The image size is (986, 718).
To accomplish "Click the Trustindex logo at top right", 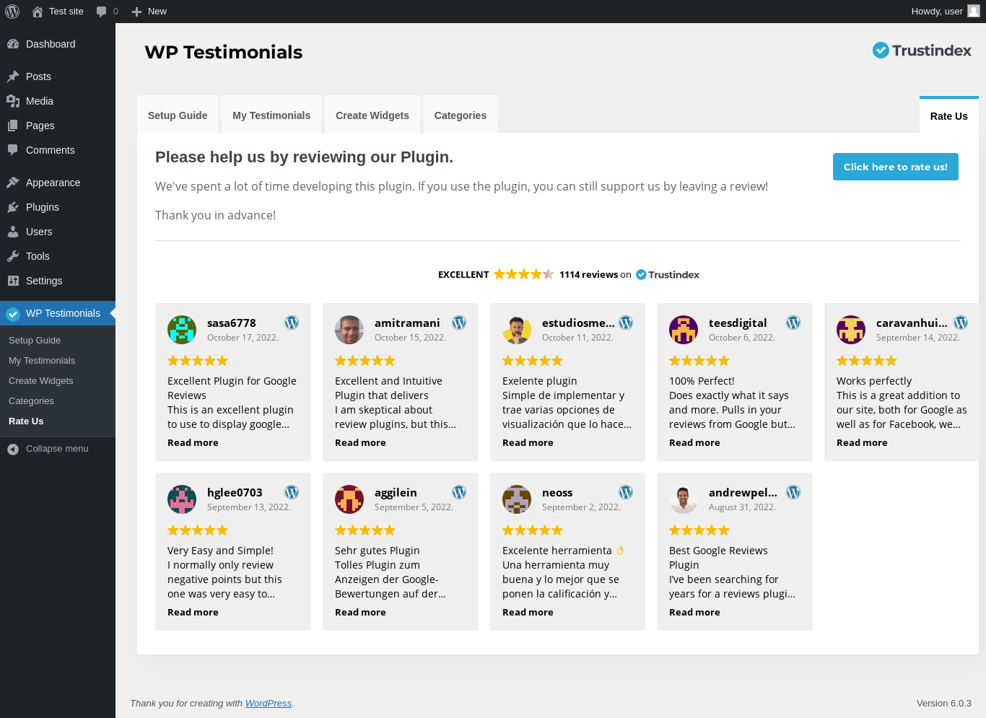I will point(922,51).
